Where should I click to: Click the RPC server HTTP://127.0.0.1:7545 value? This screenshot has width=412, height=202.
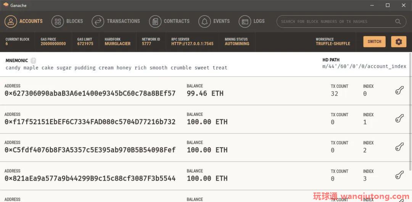point(192,44)
